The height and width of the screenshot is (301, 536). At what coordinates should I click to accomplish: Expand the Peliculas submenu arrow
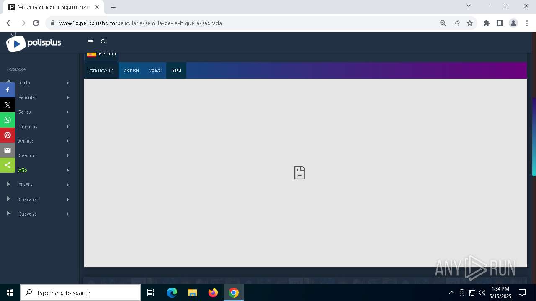tap(68, 97)
